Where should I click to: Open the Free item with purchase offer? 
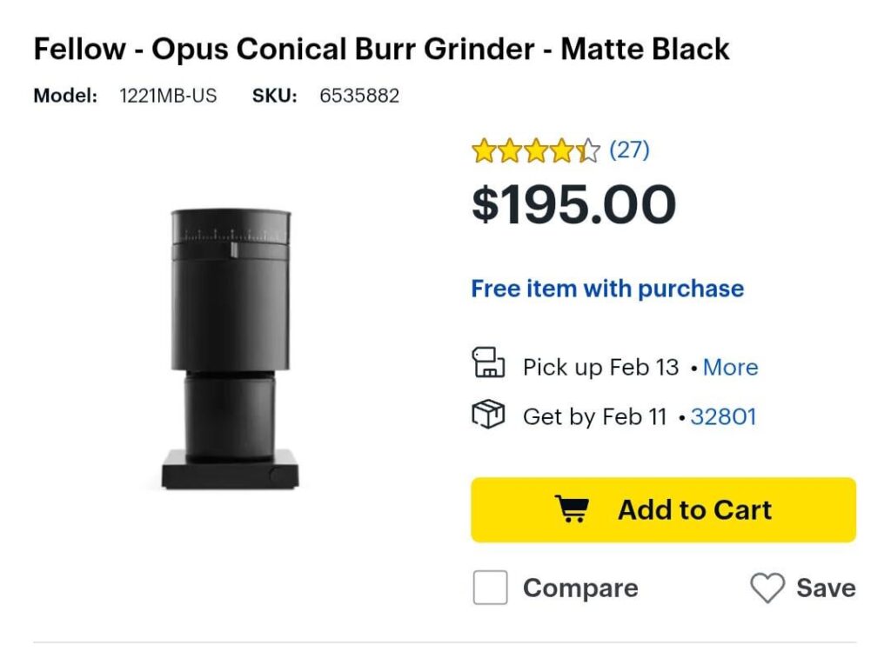click(x=606, y=288)
